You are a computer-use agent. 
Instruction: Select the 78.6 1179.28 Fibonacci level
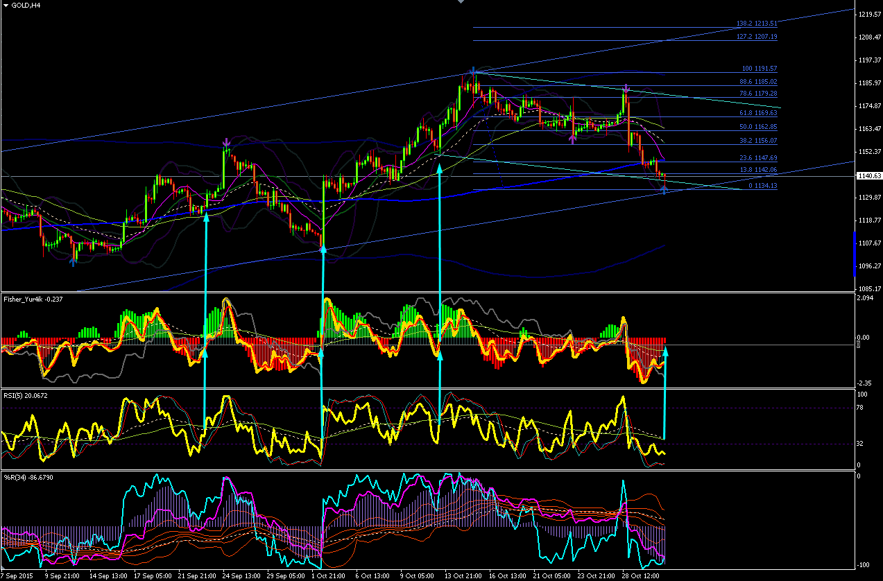click(757, 93)
